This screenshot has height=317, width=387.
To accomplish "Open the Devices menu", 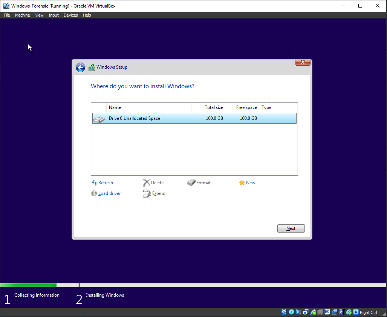I will 70,15.
